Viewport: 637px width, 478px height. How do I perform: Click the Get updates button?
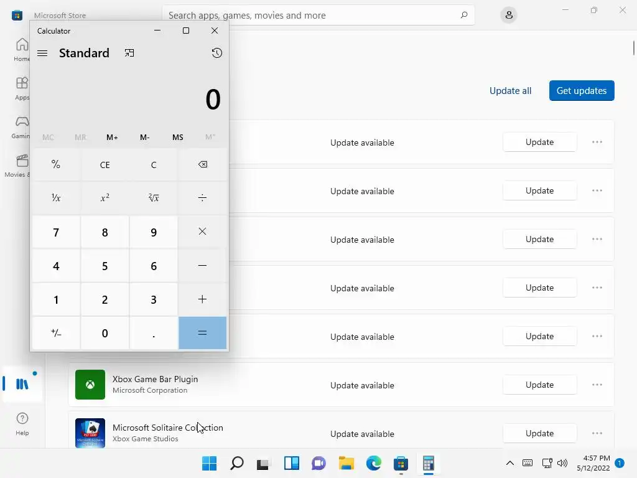(582, 91)
